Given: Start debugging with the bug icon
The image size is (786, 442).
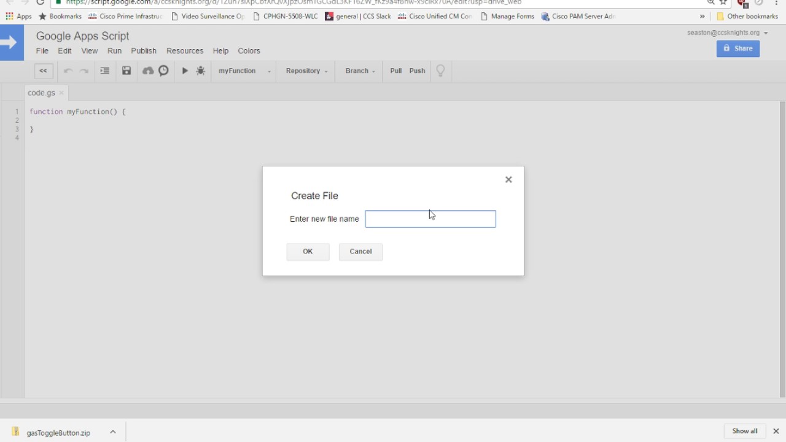Looking at the screenshot, I should tap(201, 71).
